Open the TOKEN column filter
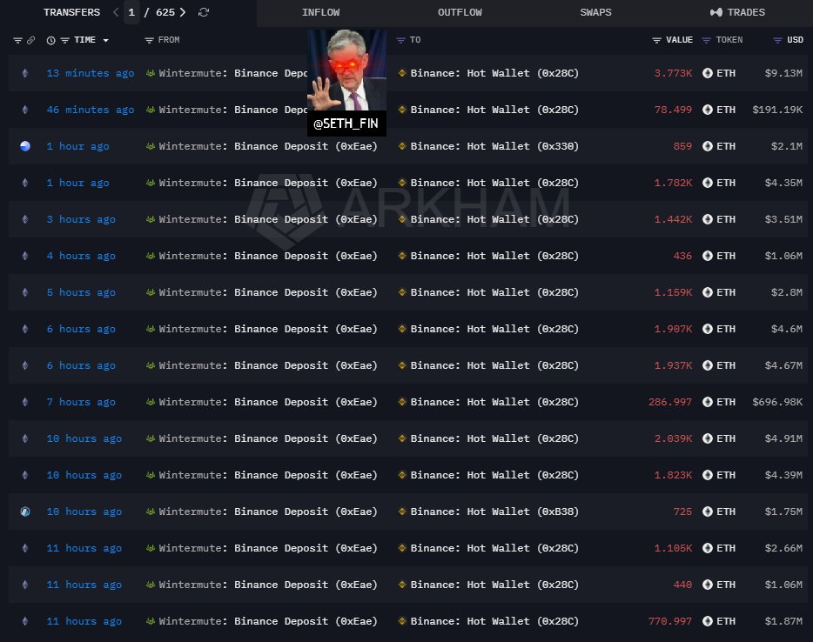Image resolution: width=813 pixels, height=642 pixels. click(x=706, y=40)
